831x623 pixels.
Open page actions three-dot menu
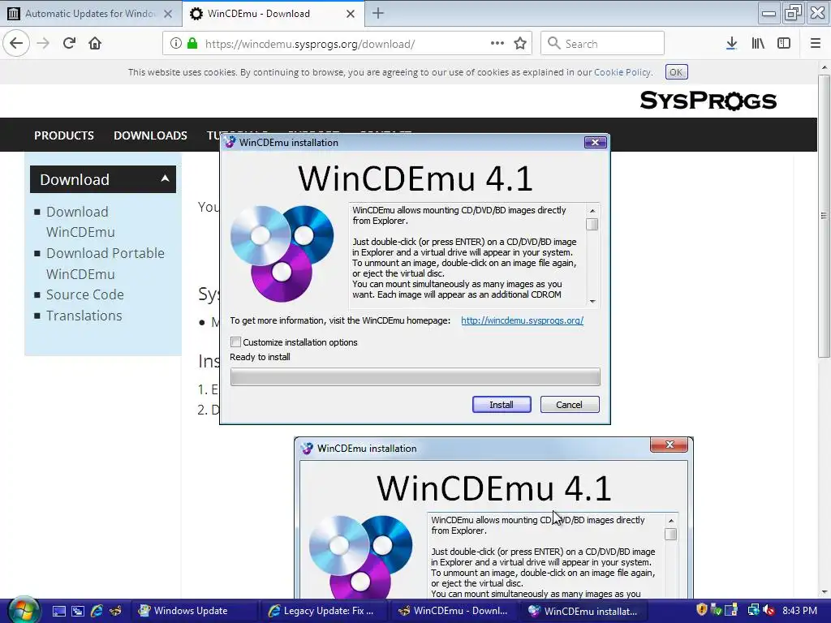click(497, 44)
